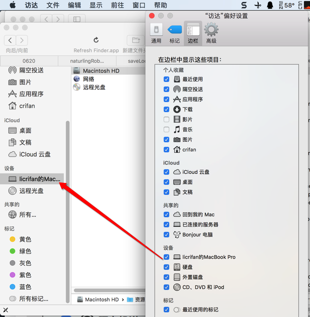Uncheck the 回到我的 Mac checkbox
Screen dimensions: 310x317
[x=166, y=214]
